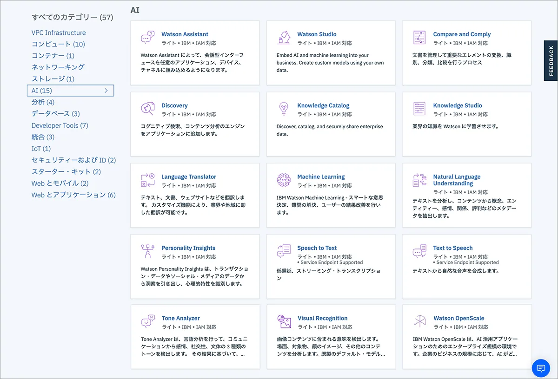Screen dimensions: 558x379
Task: Click the Watson OpenScale description text
Action: pos(465,346)
